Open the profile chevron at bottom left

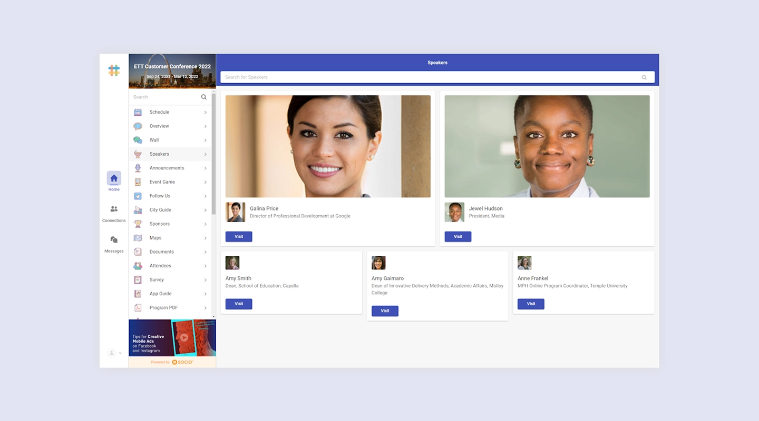(x=120, y=353)
